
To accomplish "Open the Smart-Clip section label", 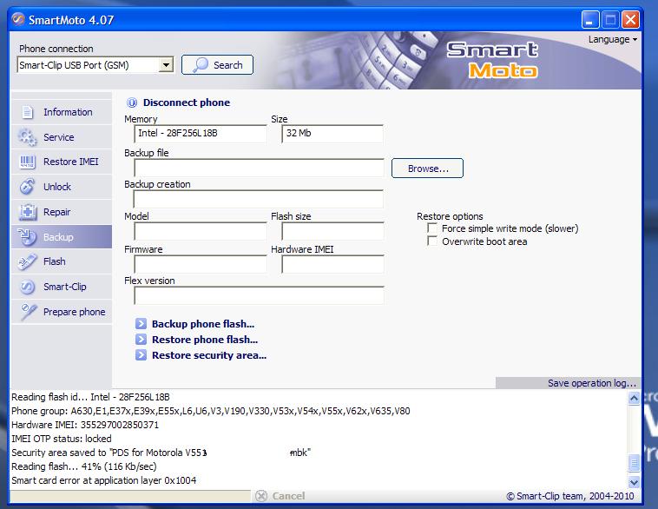I will [x=65, y=287].
